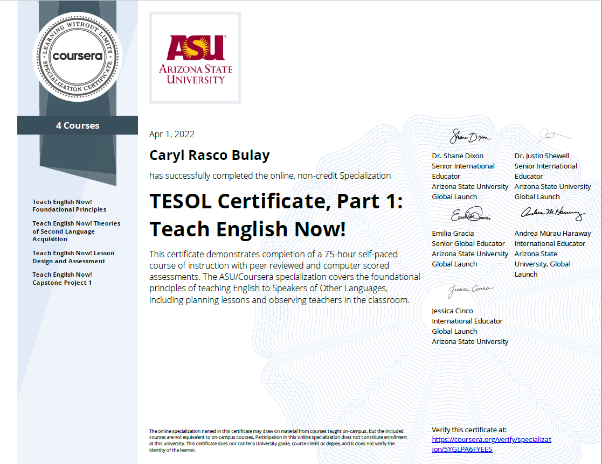The height and width of the screenshot is (464, 602).
Task: Select 'Teach English Now! Capstone Project 1'
Action: (62, 278)
